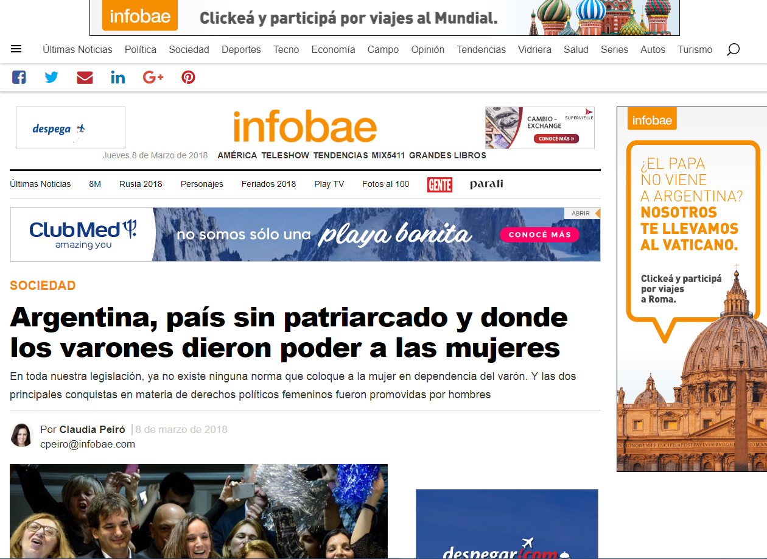767x559 pixels.
Task: Share article on Google Plus
Action: tap(153, 77)
